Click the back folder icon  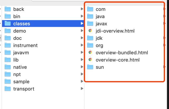tap(7, 9)
